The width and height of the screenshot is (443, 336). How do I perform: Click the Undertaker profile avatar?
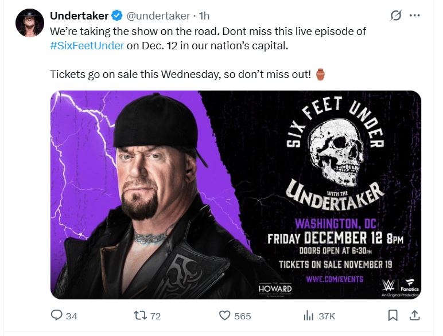[x=30, y=24]
